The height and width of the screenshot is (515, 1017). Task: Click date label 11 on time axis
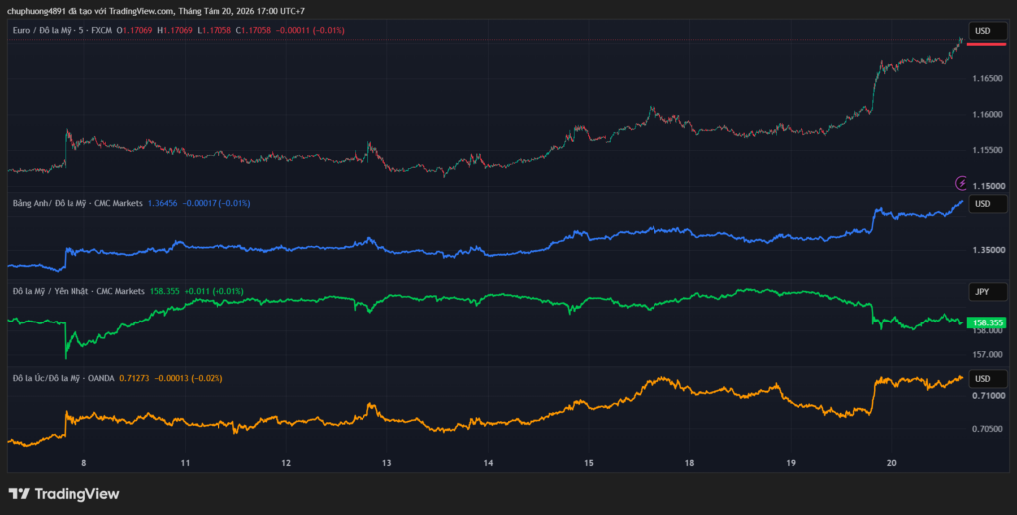point(185,463)
